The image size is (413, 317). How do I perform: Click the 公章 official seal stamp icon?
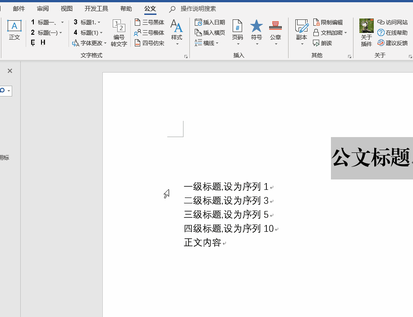click(x=275, y=27)
